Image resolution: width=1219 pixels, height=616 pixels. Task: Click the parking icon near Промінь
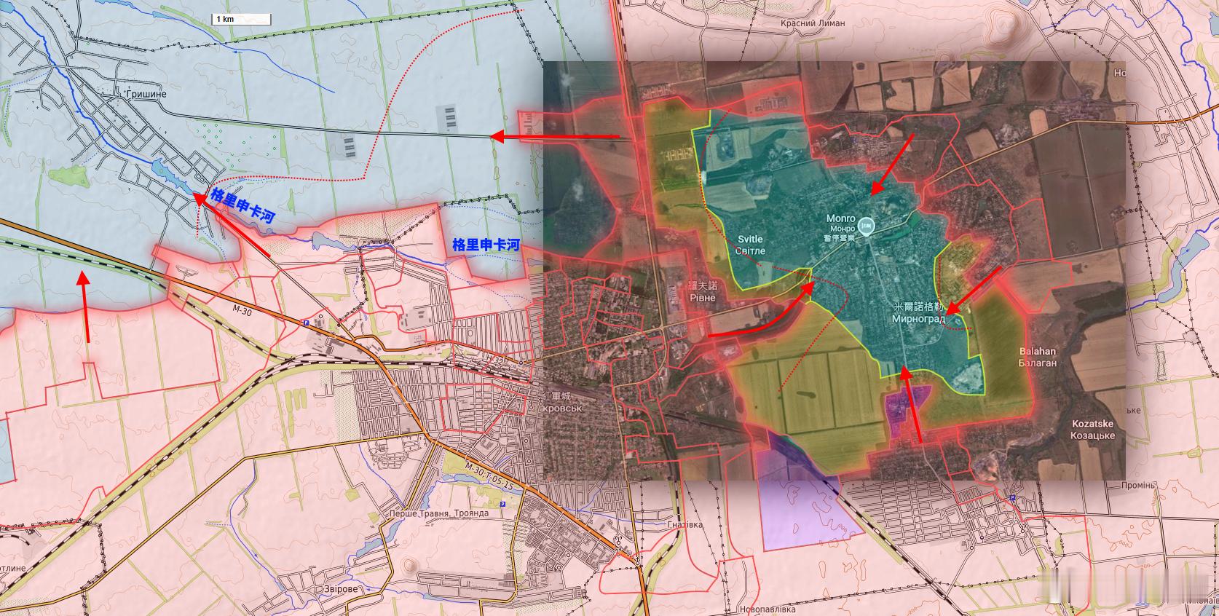pyautogui.click(x=1013, y=497)
